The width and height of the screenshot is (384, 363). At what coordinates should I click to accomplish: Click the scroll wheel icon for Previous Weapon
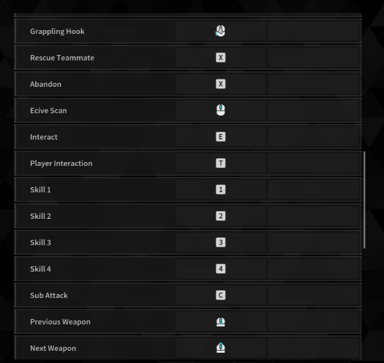coord(220,322)
